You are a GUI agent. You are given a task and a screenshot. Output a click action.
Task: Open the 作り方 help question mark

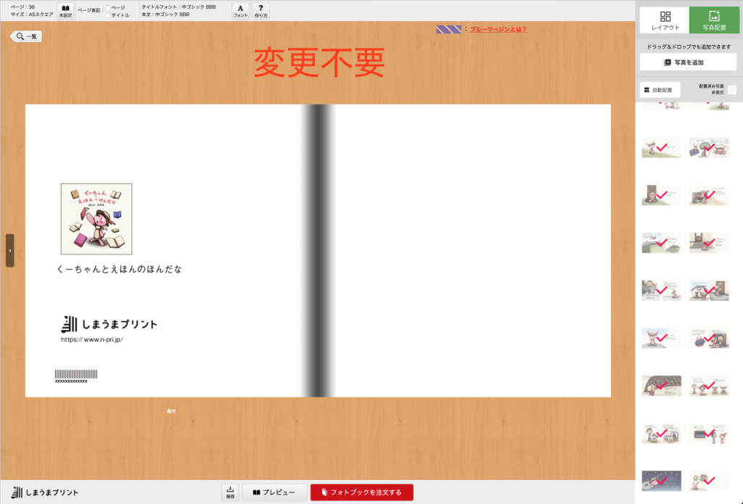(x=260, y=10)
